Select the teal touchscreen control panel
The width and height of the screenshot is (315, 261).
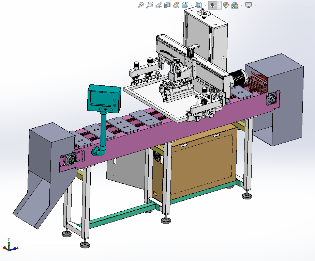pos(104,98)
